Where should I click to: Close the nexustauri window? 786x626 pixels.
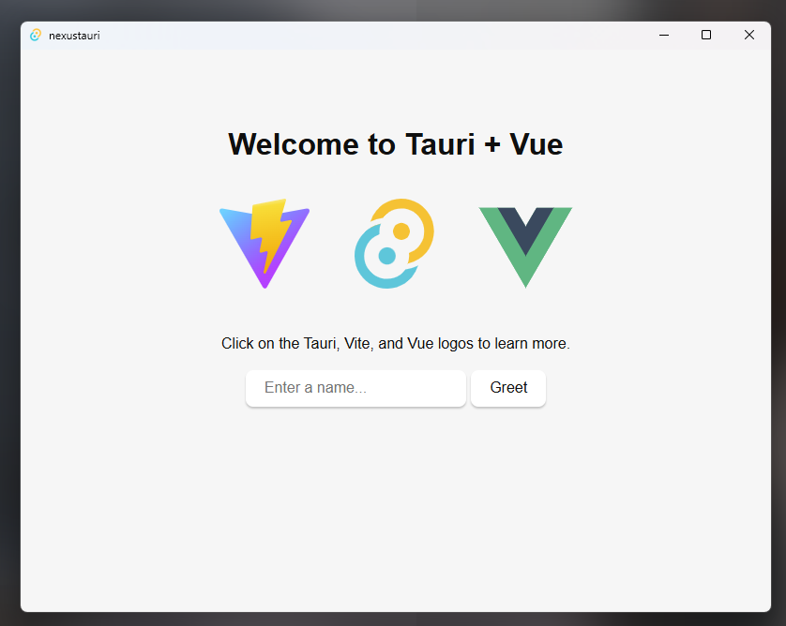[x=748, y=35]
